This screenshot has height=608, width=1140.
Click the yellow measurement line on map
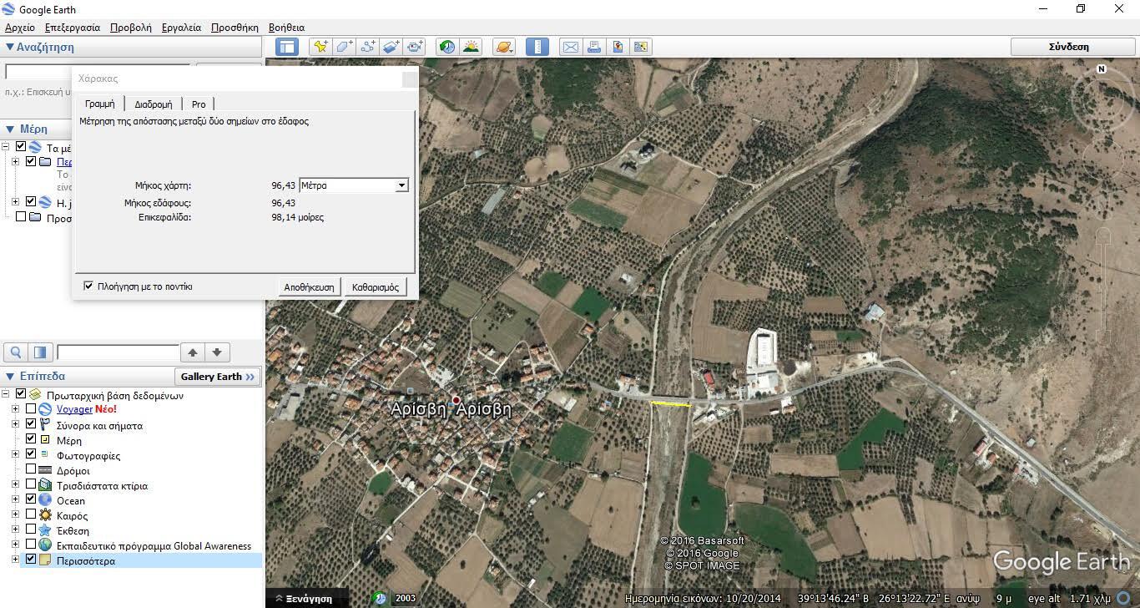click(x=671, y=404)
